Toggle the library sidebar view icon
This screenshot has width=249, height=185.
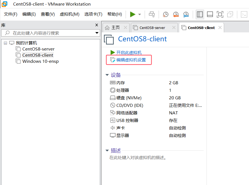coord(200,15)
